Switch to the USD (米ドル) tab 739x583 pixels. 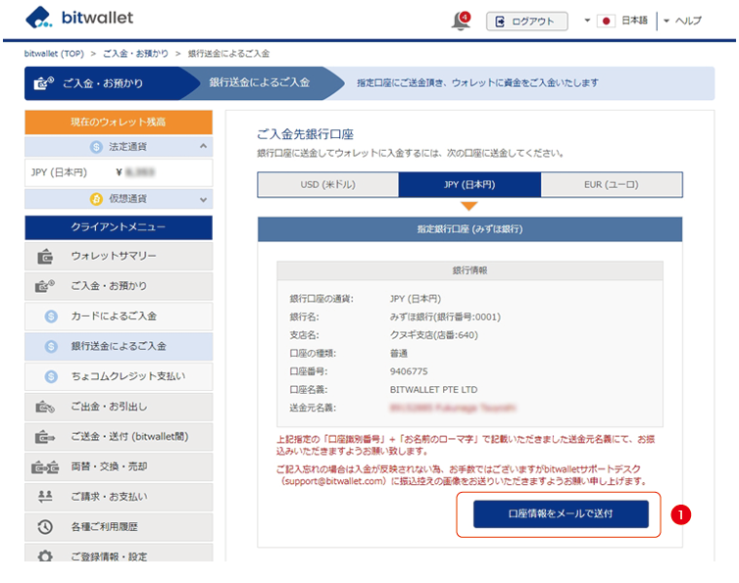(328, 185)
